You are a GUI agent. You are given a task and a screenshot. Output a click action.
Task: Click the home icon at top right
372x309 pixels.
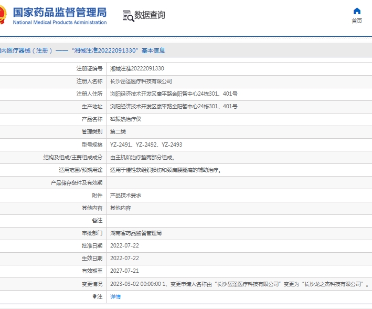(x=357, y=11)
